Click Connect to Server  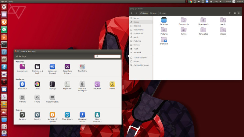pyautogui.click(x=141, y=65)
